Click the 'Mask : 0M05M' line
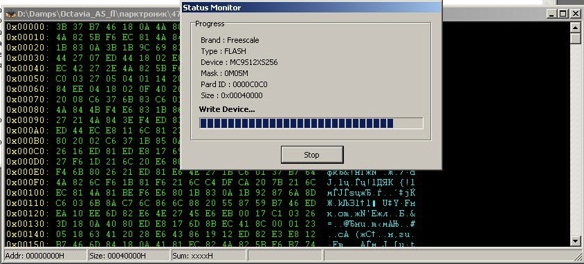 224,73
